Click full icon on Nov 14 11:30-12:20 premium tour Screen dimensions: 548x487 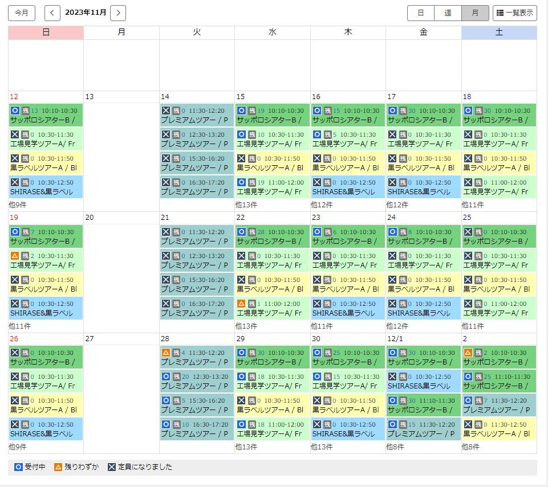tap(166, 111)
